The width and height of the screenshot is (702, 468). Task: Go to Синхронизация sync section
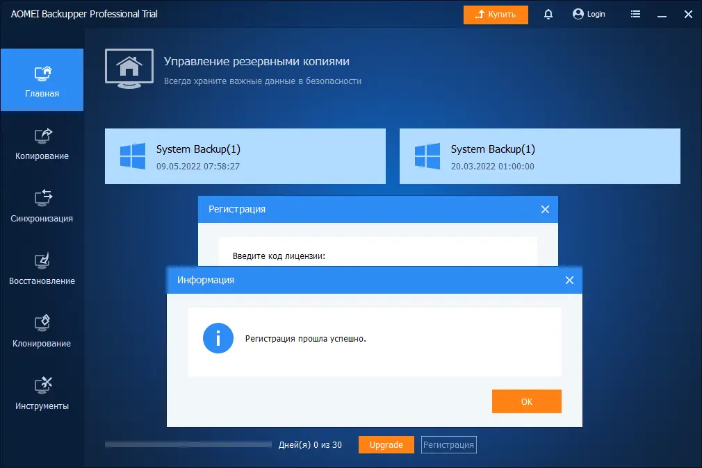(x=42, y=206)
